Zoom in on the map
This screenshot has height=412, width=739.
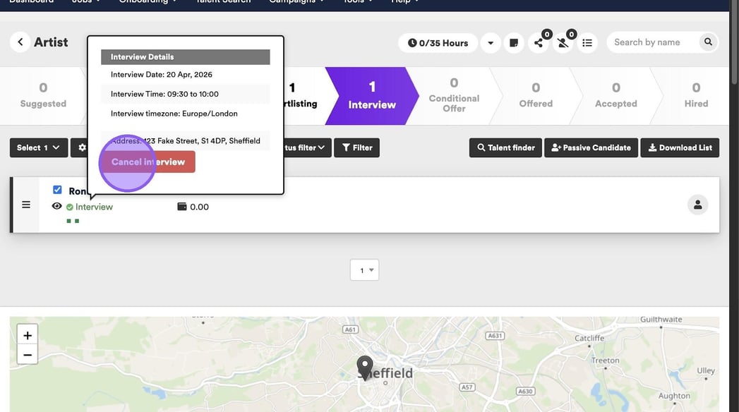[28, 335]
